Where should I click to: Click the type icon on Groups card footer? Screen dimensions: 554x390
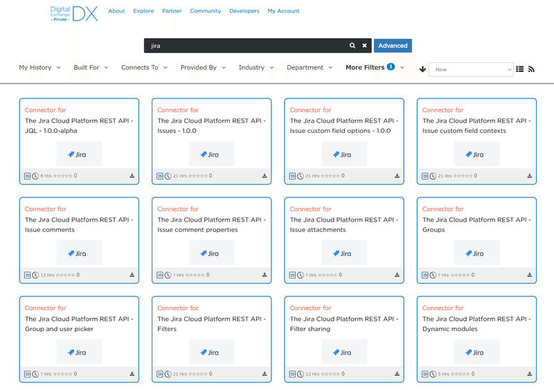(425, 275)
